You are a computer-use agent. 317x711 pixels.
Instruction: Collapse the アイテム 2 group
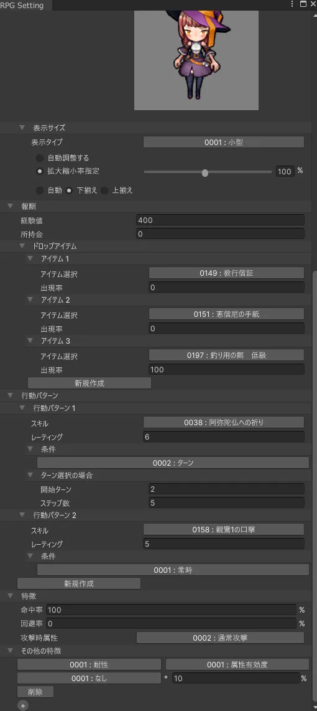click(x=30, y=299)
